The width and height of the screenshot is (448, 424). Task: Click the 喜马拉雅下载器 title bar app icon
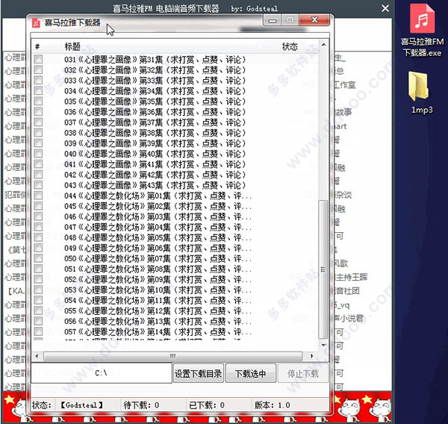click(x=36, y=22)
